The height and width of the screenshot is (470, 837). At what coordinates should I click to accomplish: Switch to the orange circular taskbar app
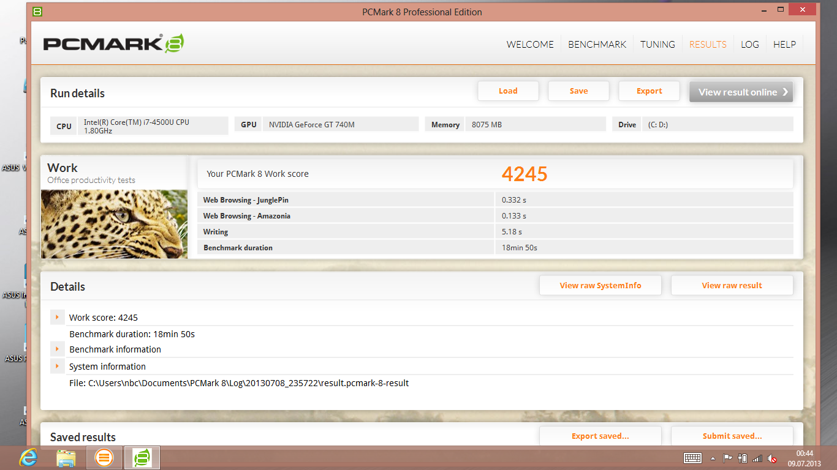pyautogui.click(x=104, y=457)
